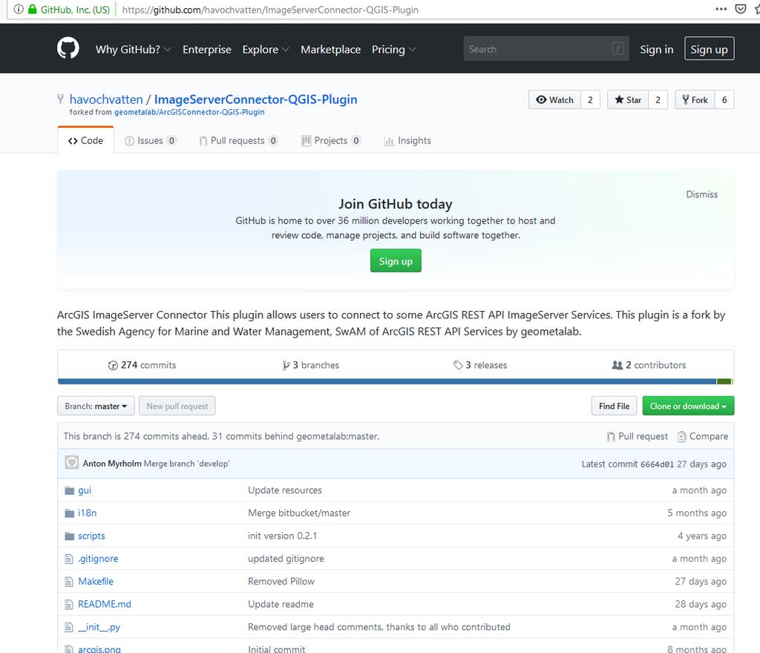Viewport: 760px width, 653px height.
Task: Open the Clone or download dropdown
Action: (x=688, y=406)
